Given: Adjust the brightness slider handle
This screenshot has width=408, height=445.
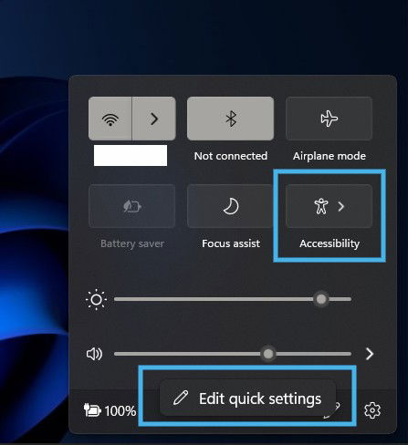Looking at the screenshot, I should (321, 299).
